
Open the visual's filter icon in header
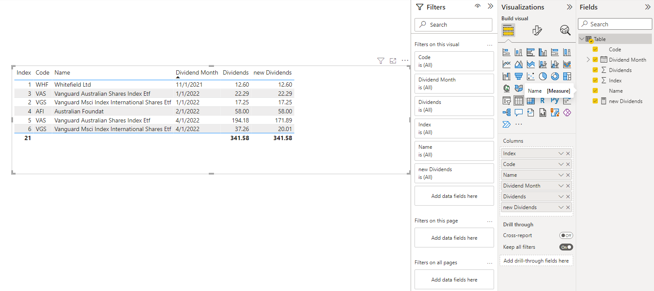[x=381, y=61]
